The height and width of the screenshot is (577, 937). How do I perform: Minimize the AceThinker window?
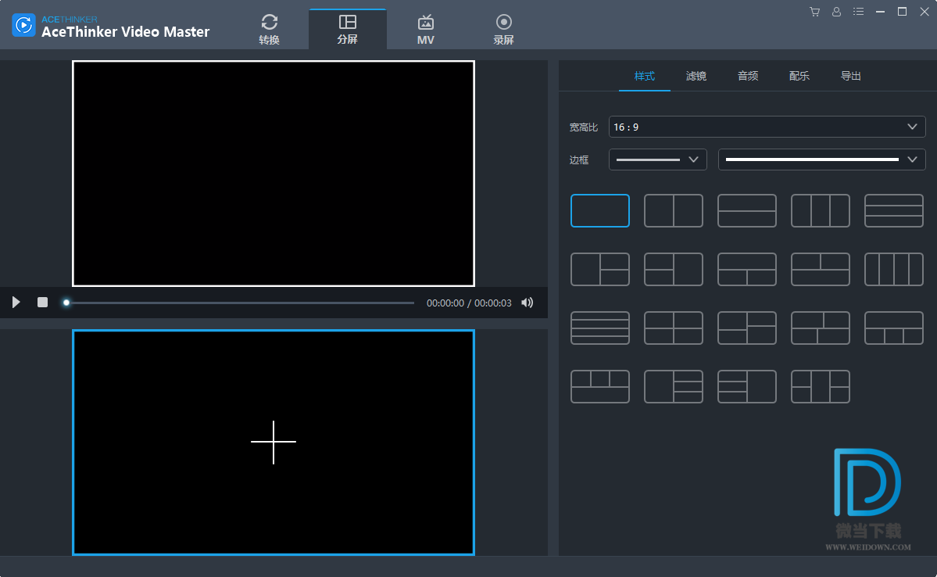tap(880, 12)
